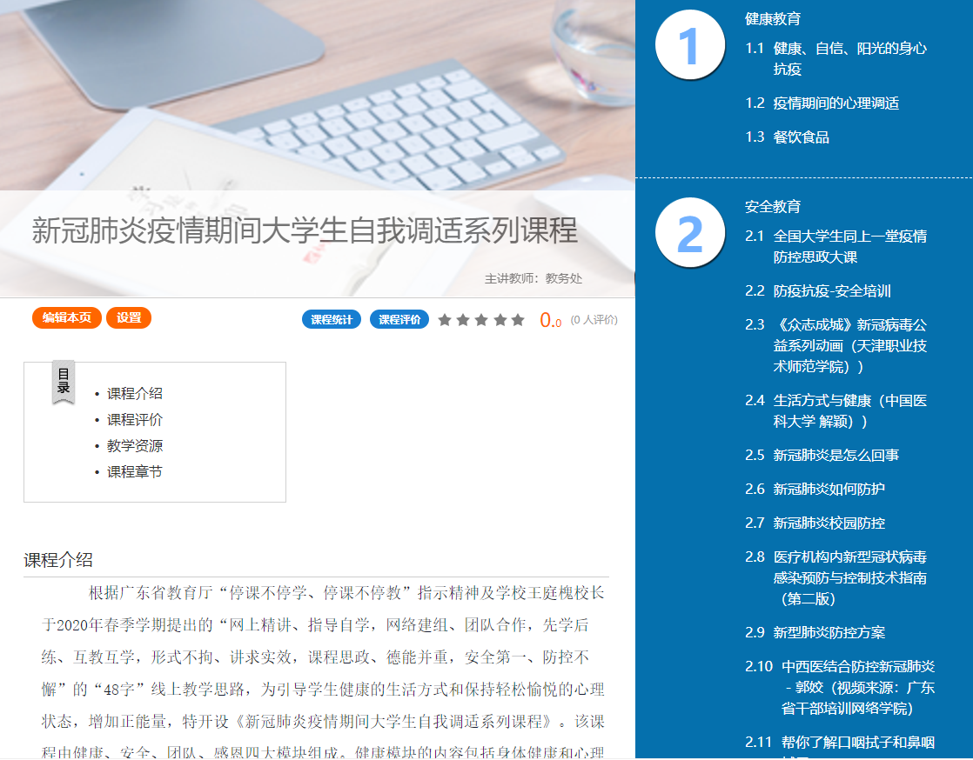Click the 健康教育 chapter heading
This screenshot has width=973, height=760.
point(773,19)
